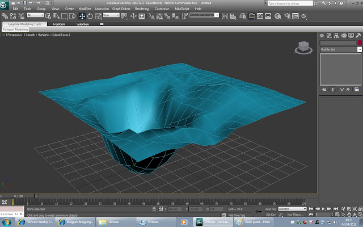
Task: Click the 3ds Max application logo button
Action: 4,5
